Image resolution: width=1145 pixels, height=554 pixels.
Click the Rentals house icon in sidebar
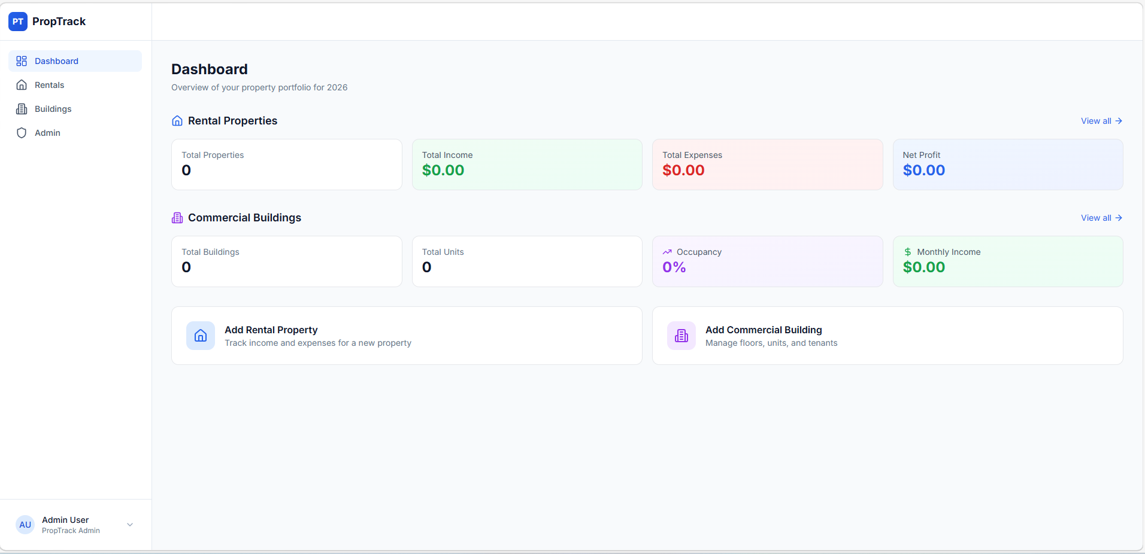click(x=22, y=85)
